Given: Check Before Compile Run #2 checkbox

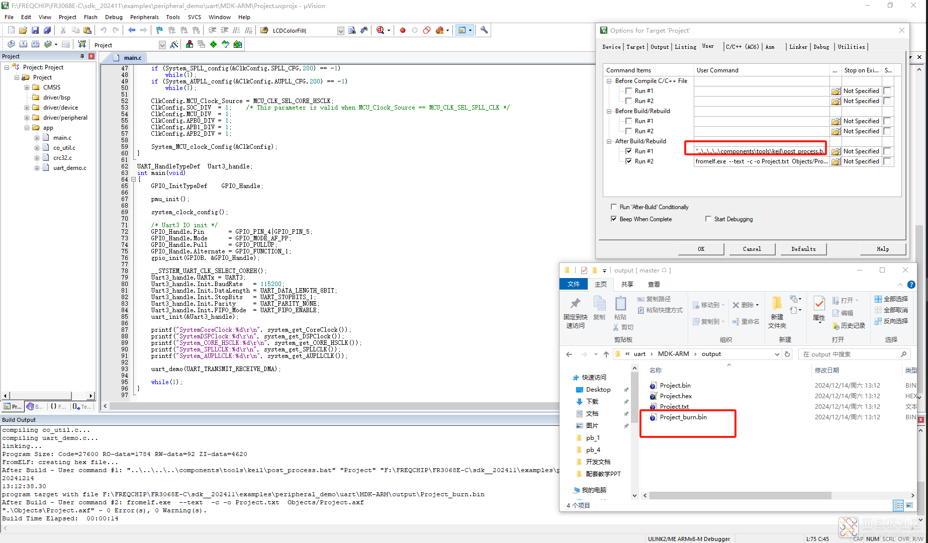Looking at the screenshot, I should (628, 101).
